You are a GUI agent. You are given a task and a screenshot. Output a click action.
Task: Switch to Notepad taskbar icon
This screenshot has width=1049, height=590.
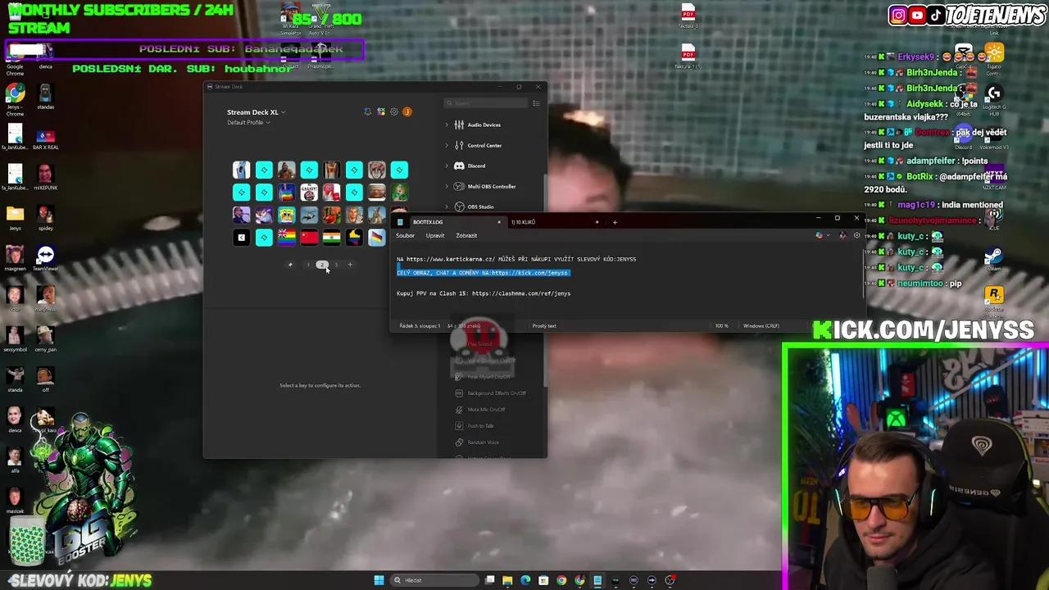coord(597,580)
